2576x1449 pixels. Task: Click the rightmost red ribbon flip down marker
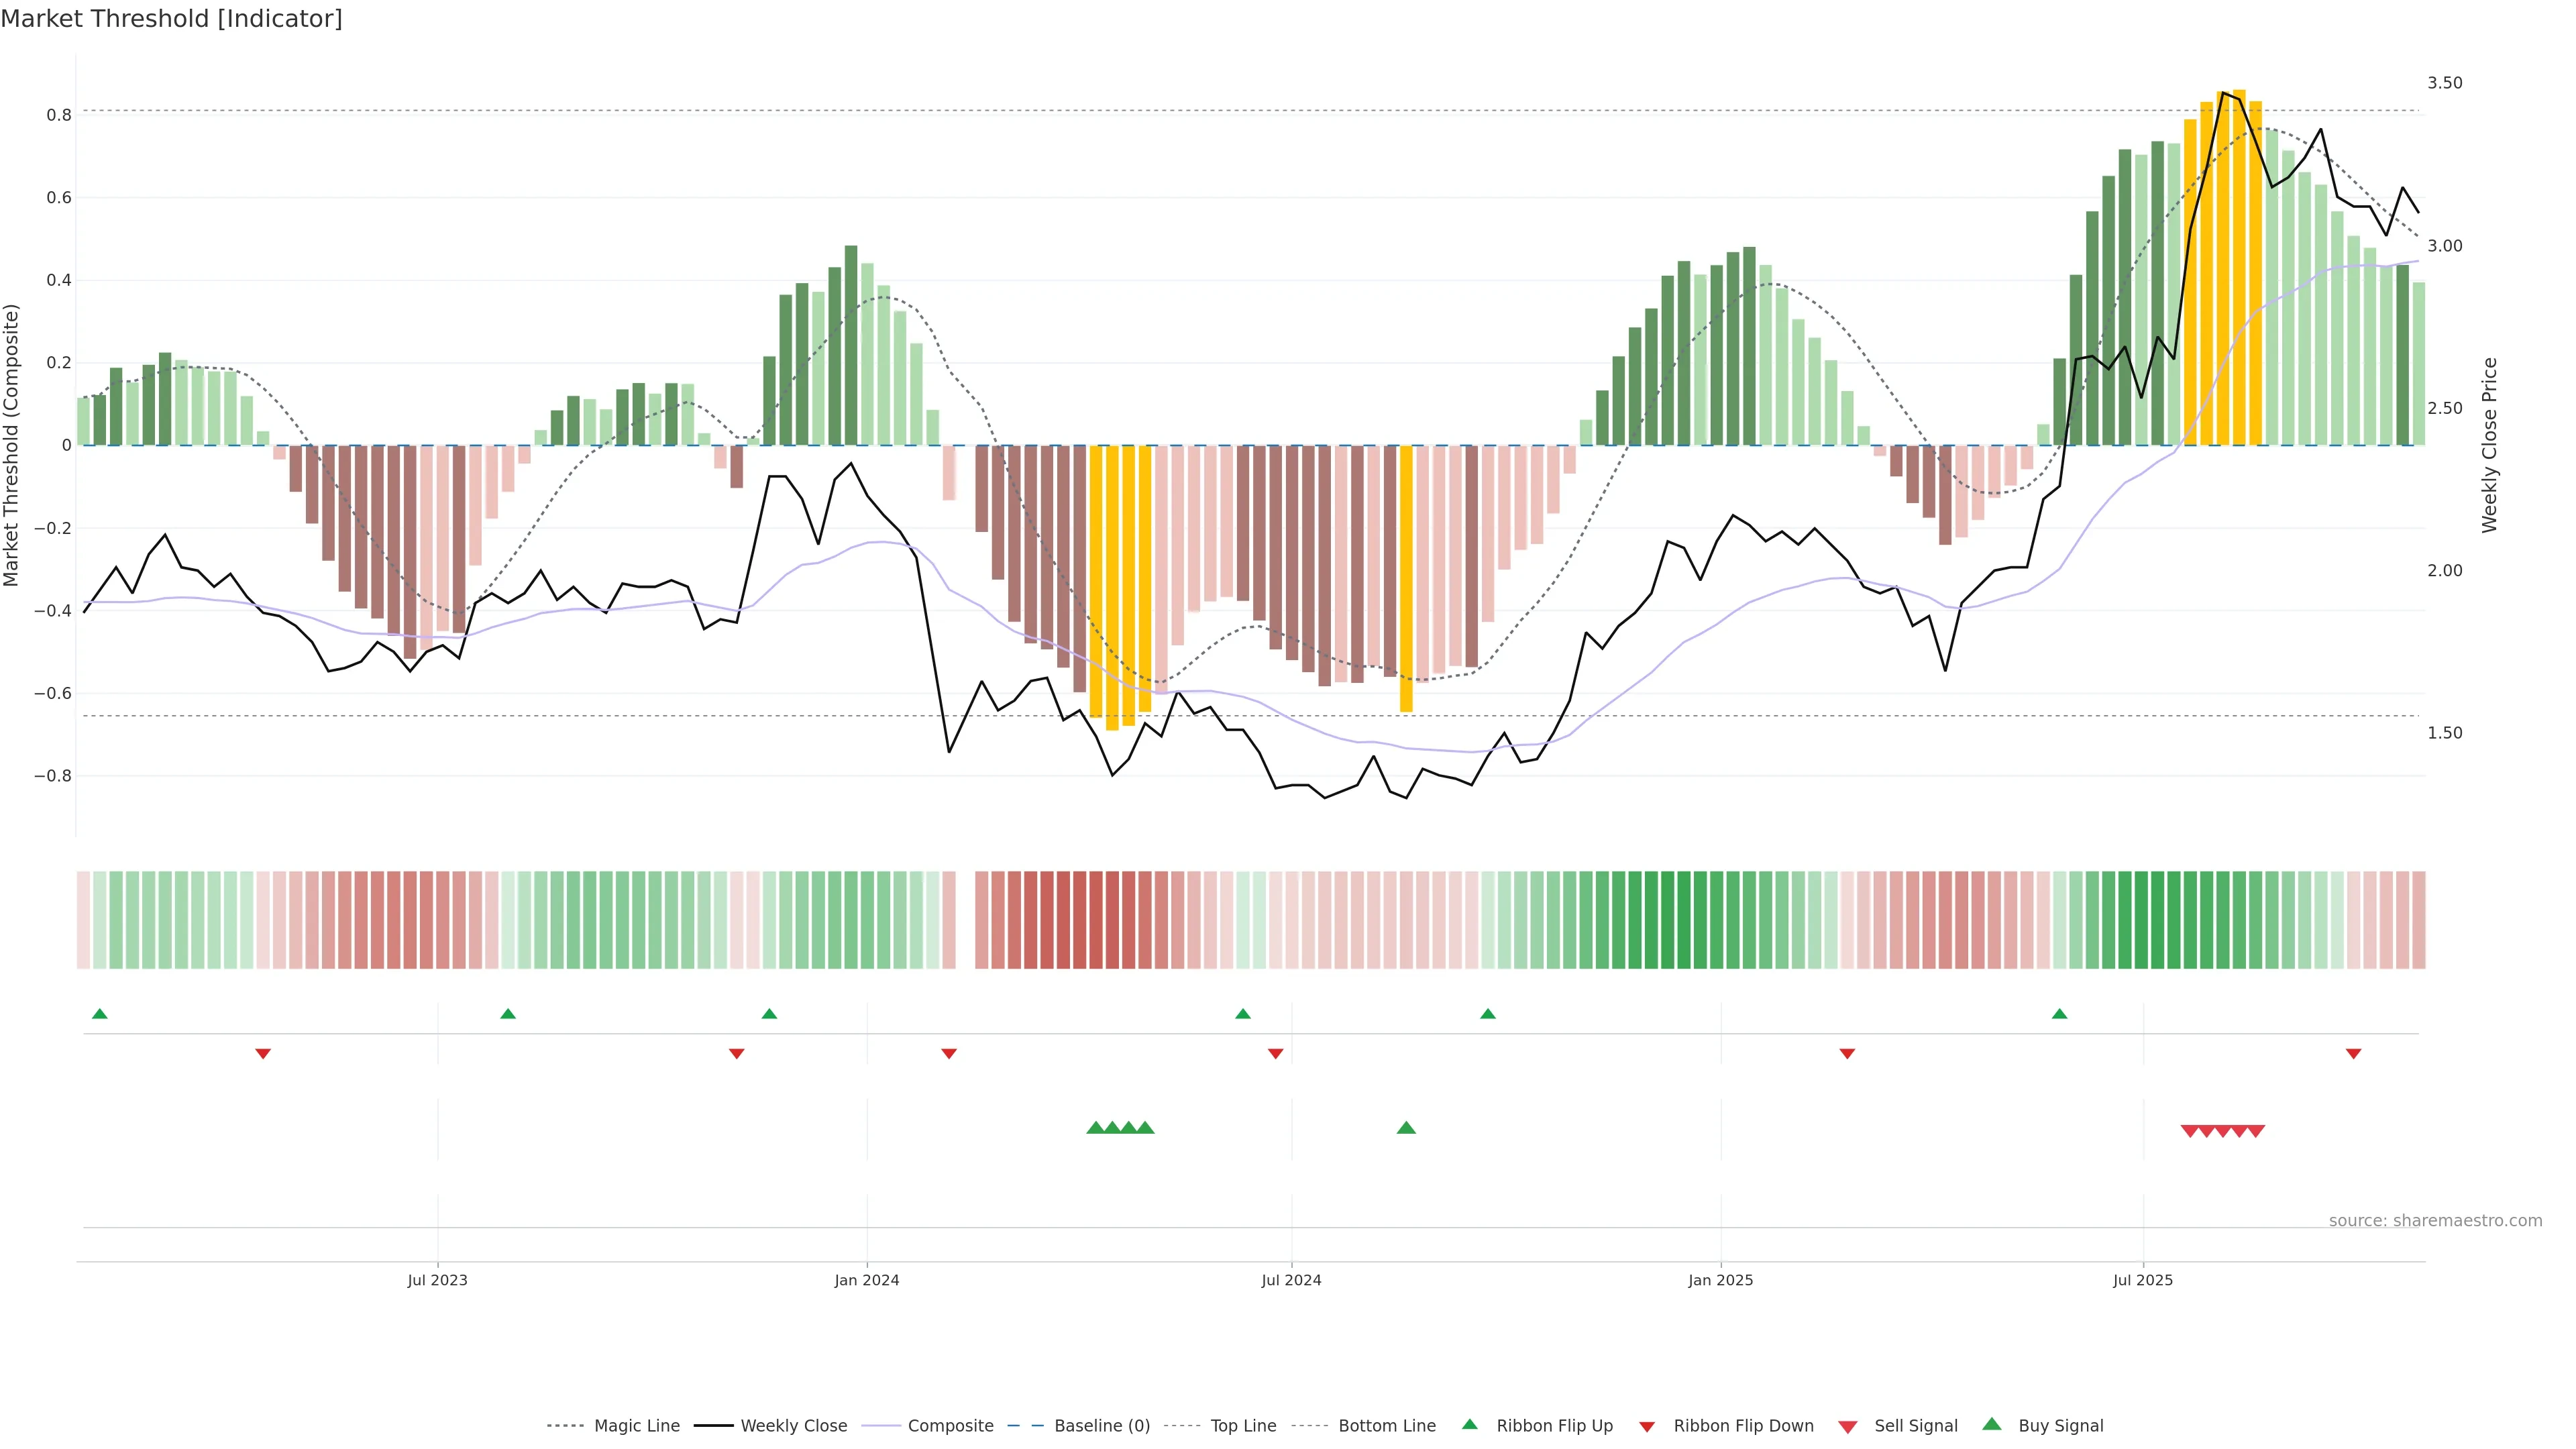click(2353, 1054)
